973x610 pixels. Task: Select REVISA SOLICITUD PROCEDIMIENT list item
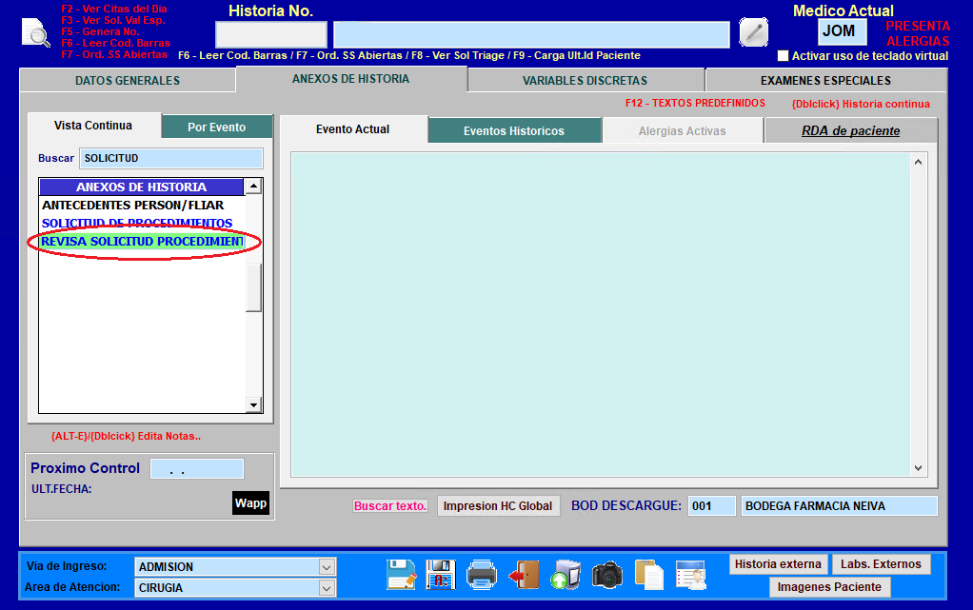[x=143, y=241]
